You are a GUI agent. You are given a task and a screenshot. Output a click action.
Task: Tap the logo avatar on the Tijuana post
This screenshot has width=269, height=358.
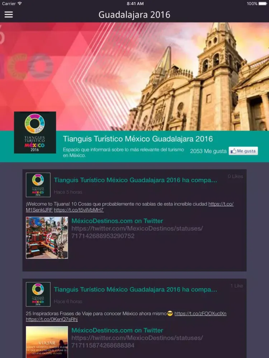pyautogui.click(x=38, y=185)
